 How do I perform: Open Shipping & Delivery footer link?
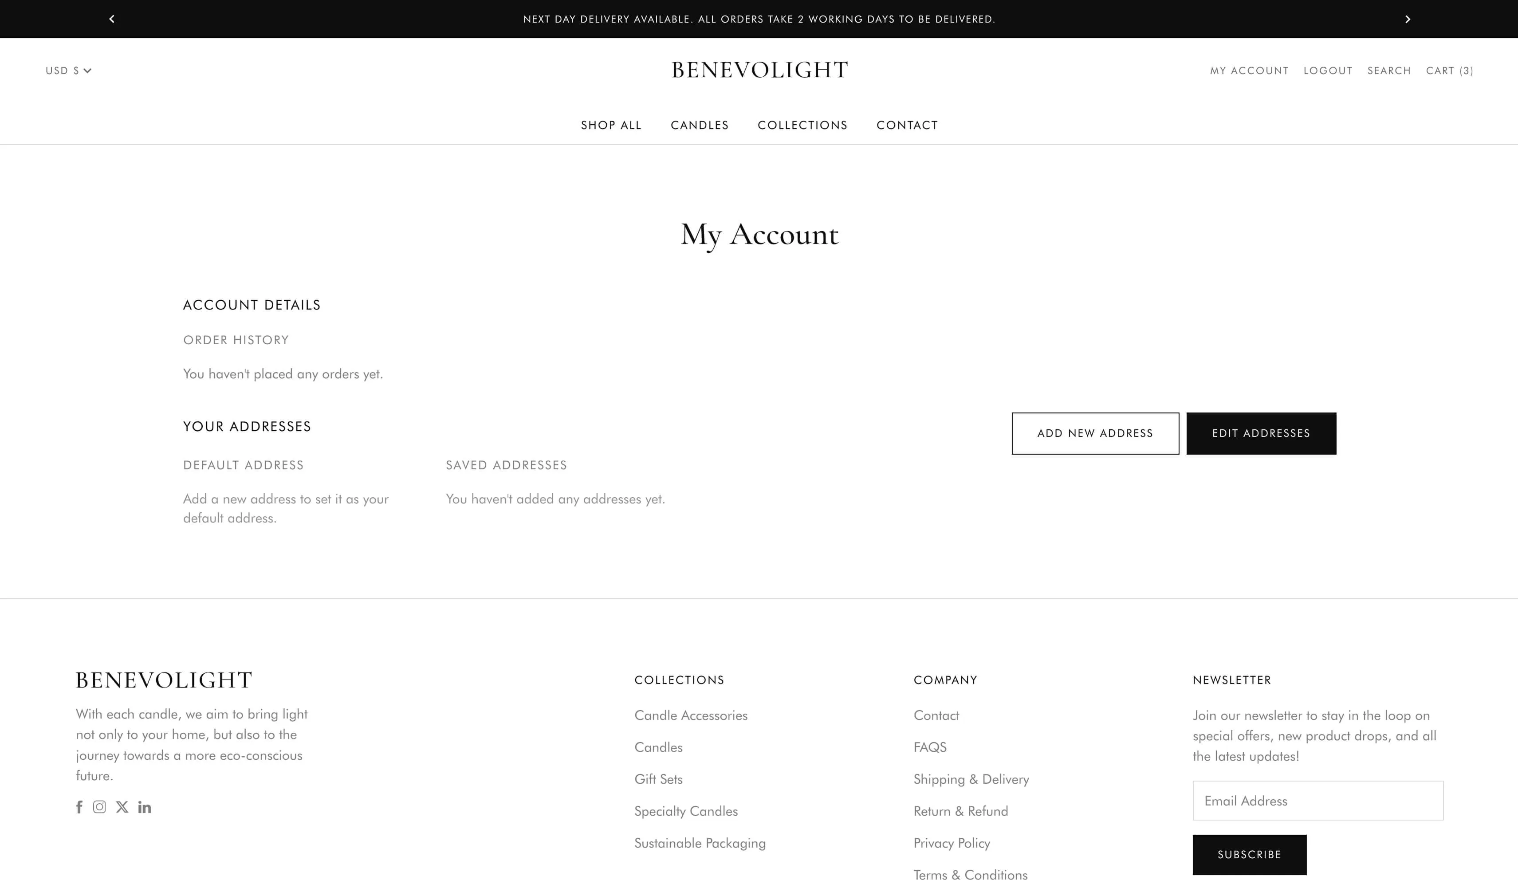(x=971, y=779)
